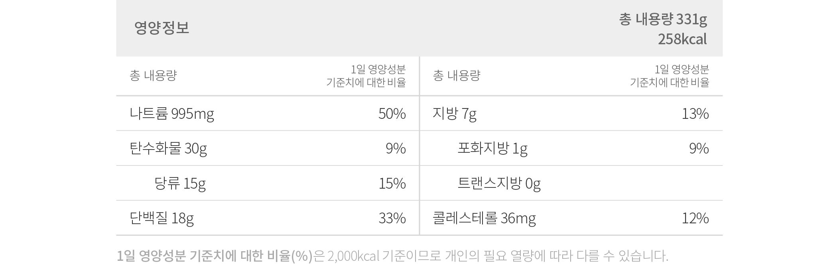The height and width of the screenshot is (264, 839).
Task: Click the 포화지방 1g entry
Action: point(492,149)
